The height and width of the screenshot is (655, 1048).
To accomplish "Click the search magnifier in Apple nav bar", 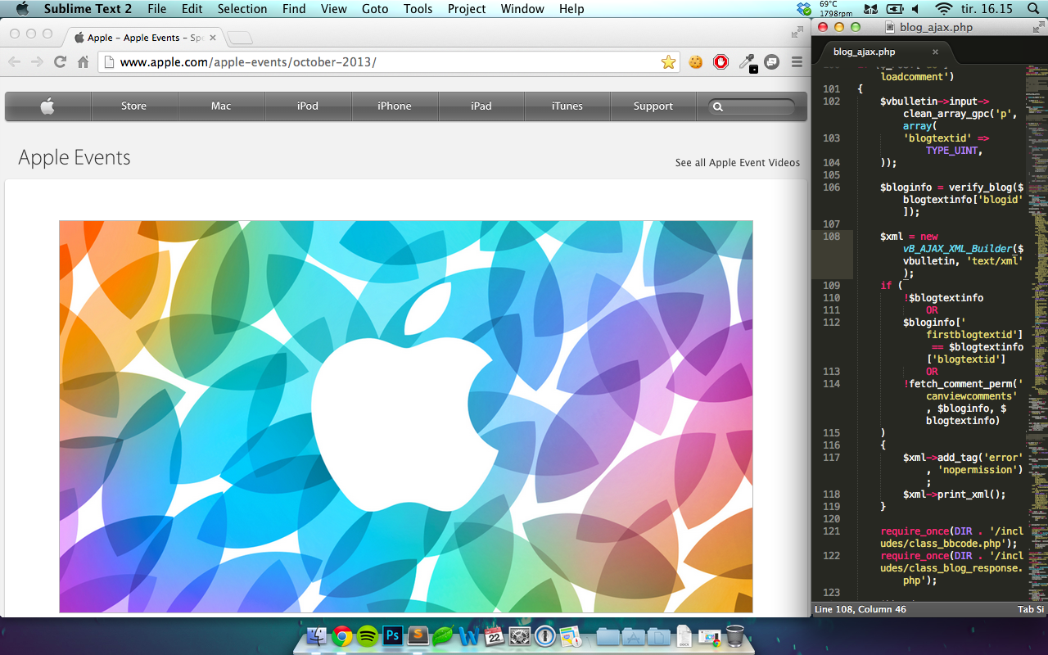I will tap(718, 106).
